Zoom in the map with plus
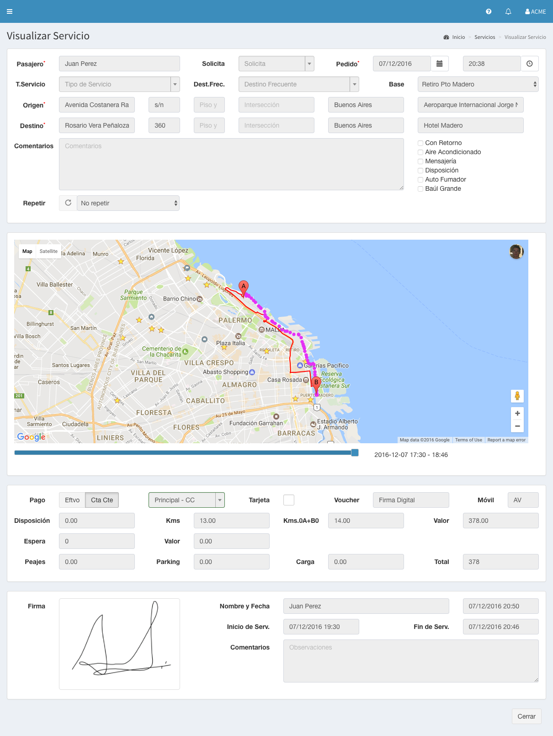 517,414
